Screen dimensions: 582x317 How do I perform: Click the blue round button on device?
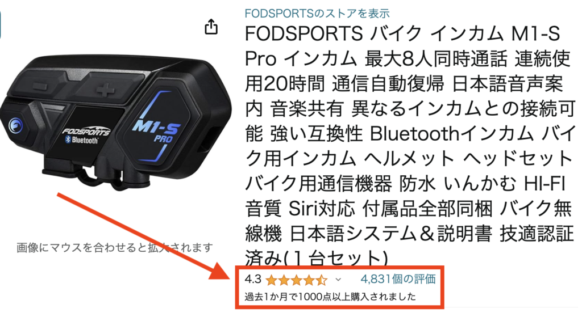click(15, 126)
